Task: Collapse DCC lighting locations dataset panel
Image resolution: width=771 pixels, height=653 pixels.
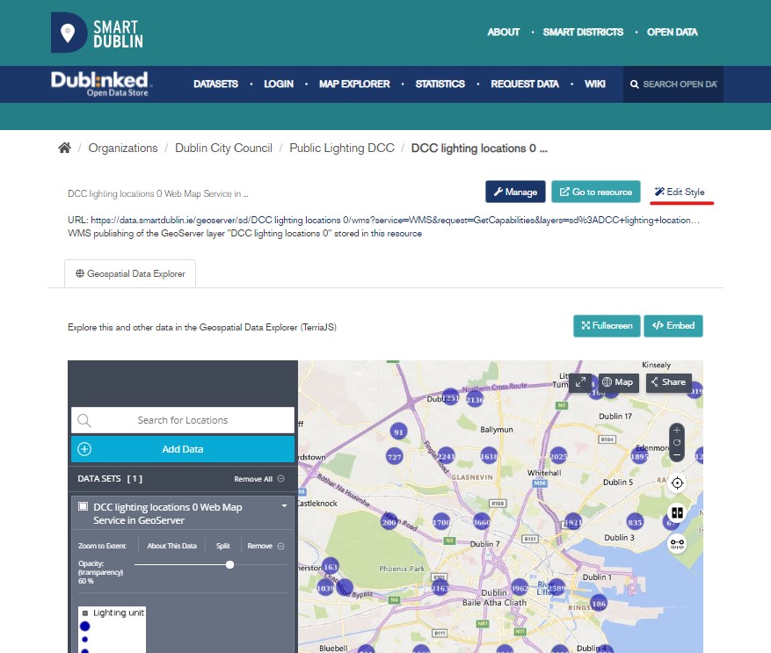Action: point(284,507)
